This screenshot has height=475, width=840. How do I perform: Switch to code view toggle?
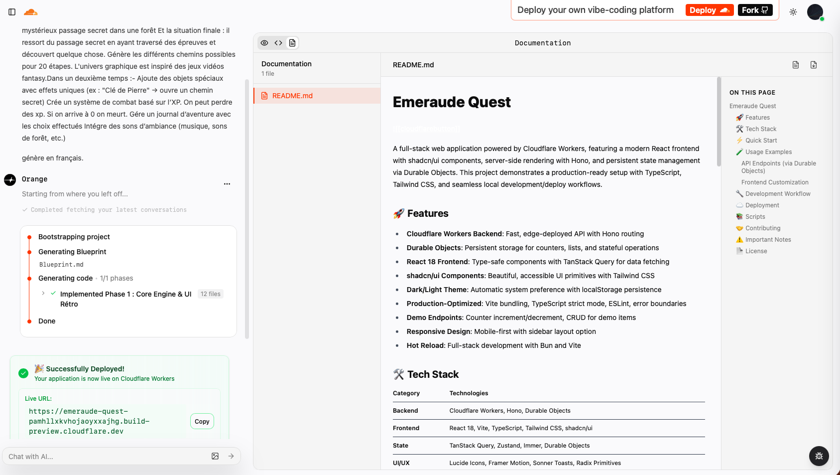click(x=278, y=43)
